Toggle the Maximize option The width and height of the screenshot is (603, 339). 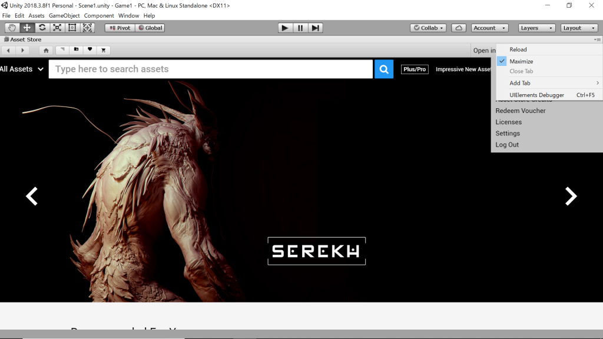[x=549, y=61]
